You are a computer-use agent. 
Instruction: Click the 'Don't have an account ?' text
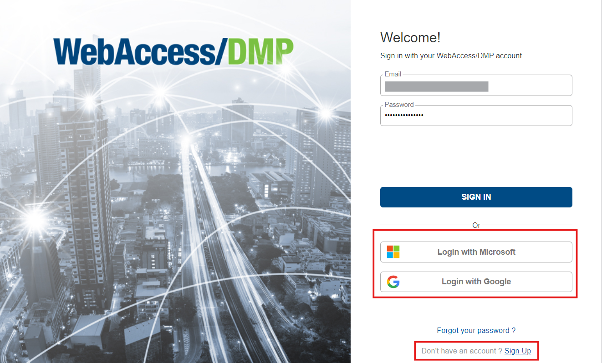tap(462, 351)
